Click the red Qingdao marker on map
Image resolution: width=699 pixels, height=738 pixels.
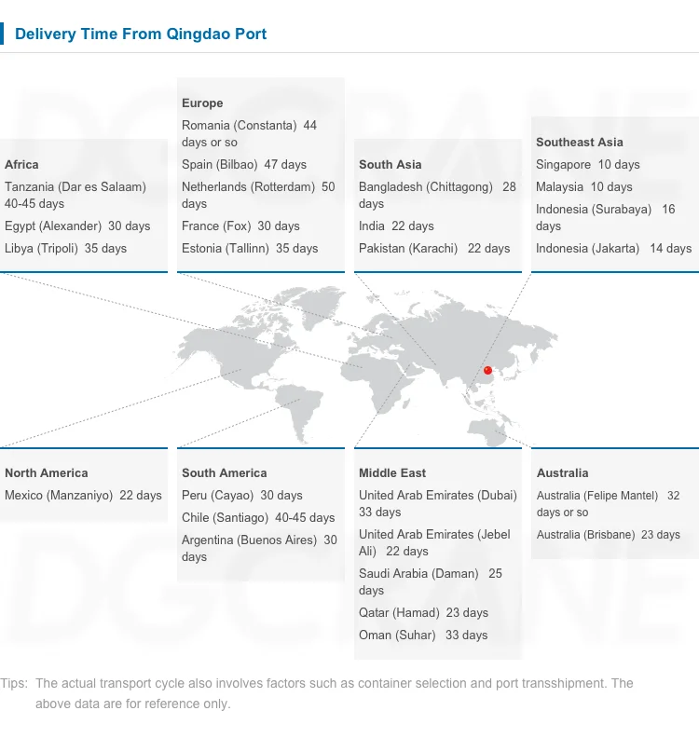(x=487, y=370)
